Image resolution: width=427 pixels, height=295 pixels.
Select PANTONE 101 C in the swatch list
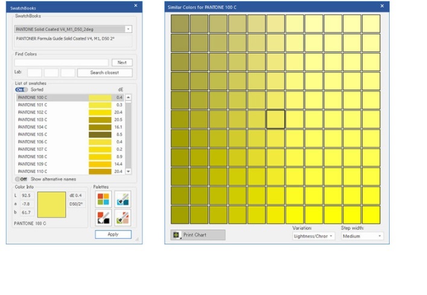pyautogui.click(x=70, y=105)
